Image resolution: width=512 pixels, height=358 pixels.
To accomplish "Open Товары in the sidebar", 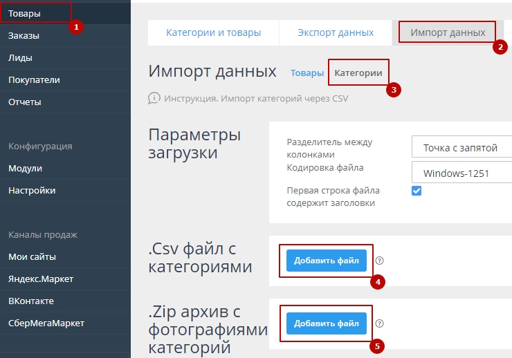I will [24, 13].
